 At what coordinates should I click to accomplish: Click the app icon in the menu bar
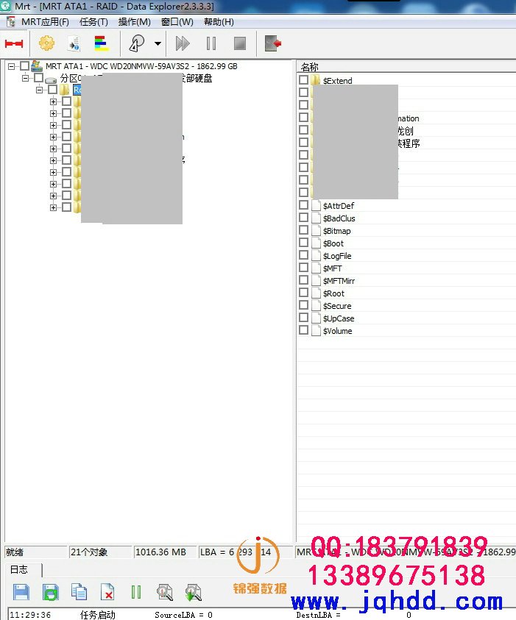pos(10,22)
